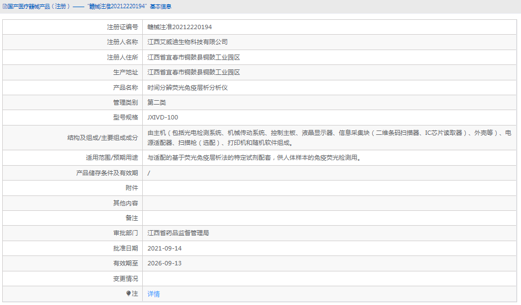
Task: Click the 附件 label
Action: (x=132, y=188)
